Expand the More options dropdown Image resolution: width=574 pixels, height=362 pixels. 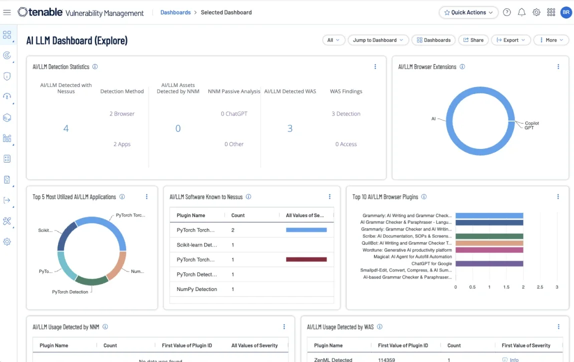(x=551, y=40)
